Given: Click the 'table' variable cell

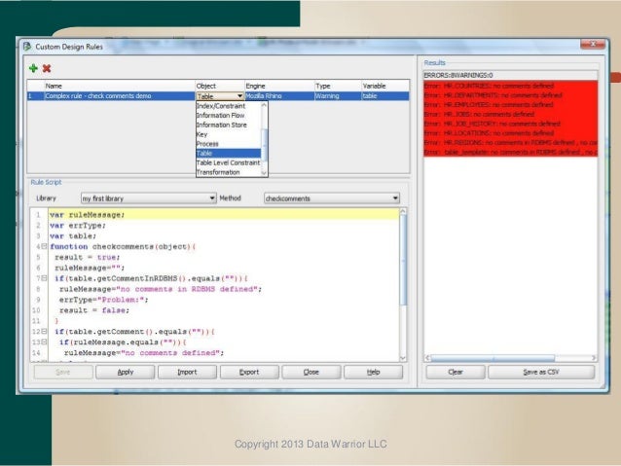Looking at the screenshot, I should pyautogui.click(x=384, y=96).
